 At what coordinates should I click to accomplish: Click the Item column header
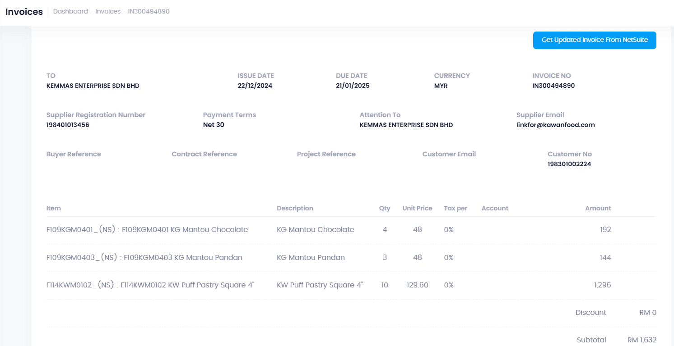tap(54, 208)
